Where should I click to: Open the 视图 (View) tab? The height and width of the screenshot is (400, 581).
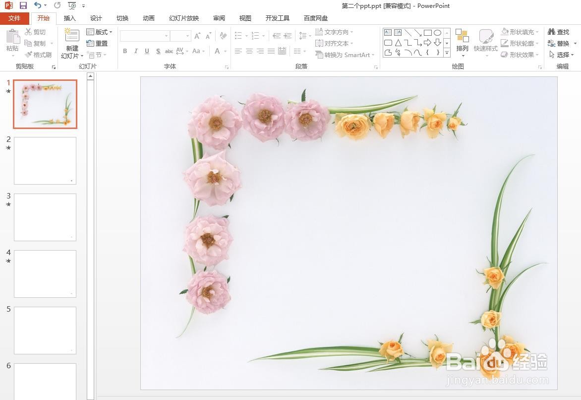coord(245,18)
